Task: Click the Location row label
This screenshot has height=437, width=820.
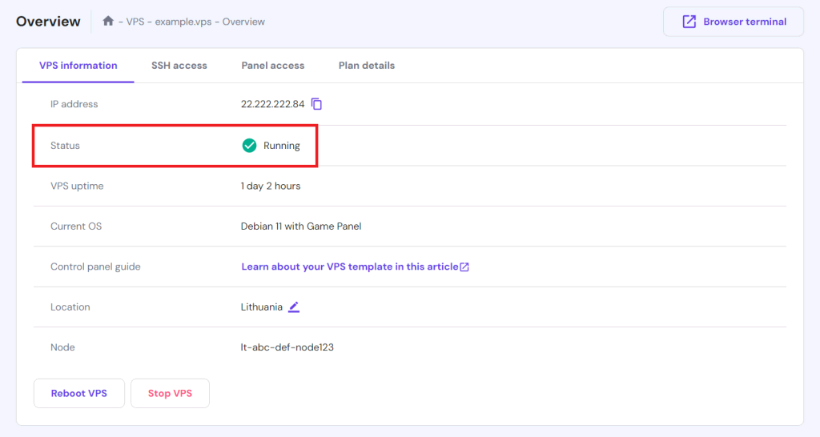Action: point(70,307)
